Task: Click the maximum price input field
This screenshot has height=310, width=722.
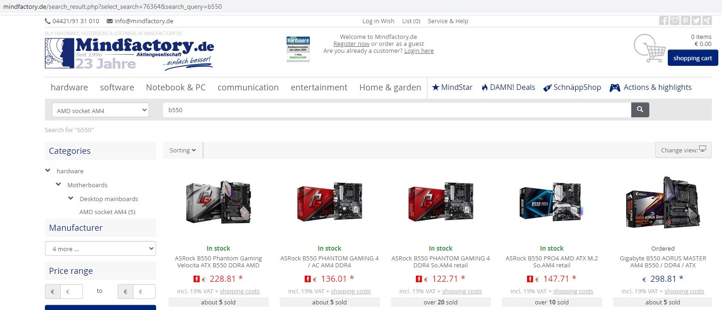Action: (144, 291)
